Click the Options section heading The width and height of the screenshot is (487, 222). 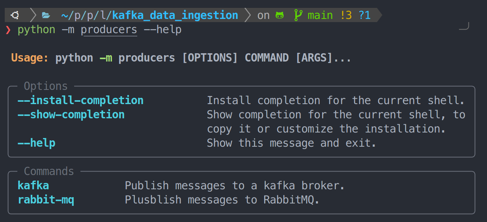(x=46, y=86)
